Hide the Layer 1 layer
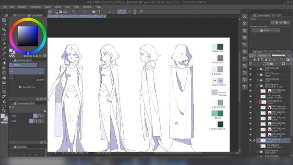Screen dimensions: 293x165 tap(250, 102)
